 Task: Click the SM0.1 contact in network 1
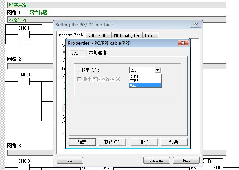pyautogui.click(x=24, y=35)
